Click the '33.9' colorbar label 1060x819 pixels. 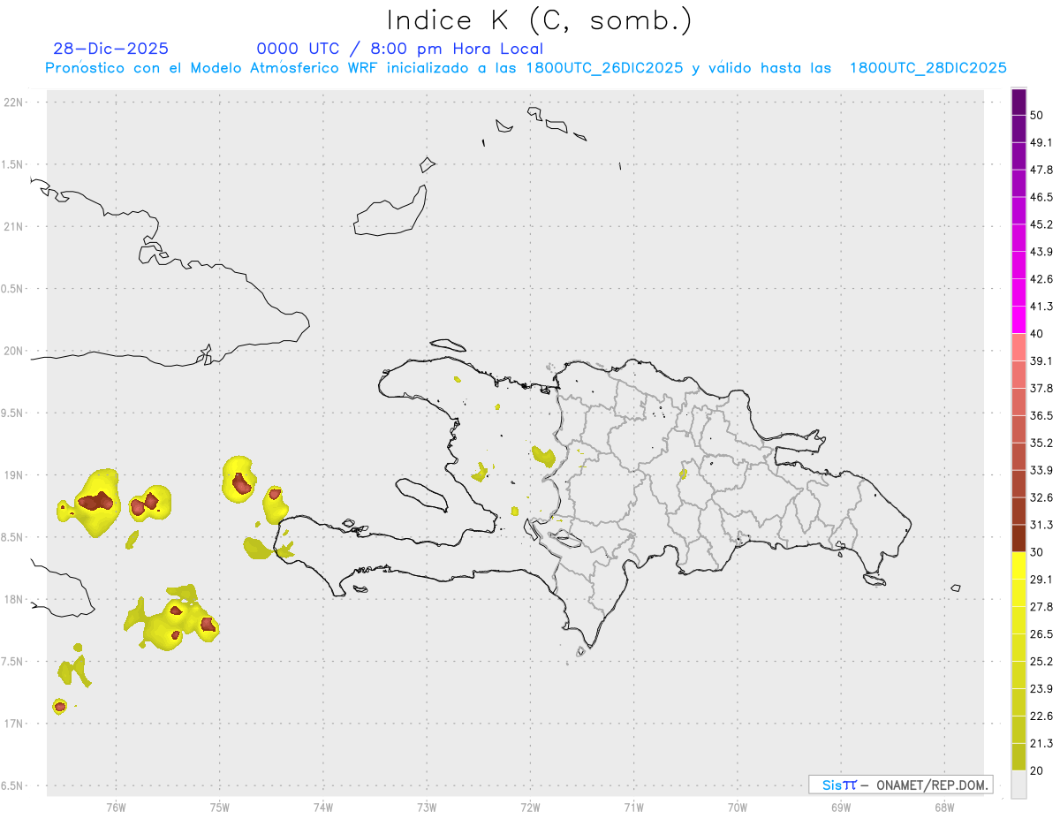[x=1041, y=470]
